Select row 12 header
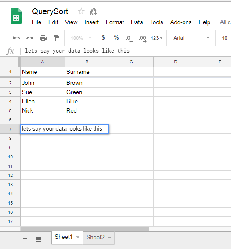This screenshot has height=249, width=231. [10, 176]
